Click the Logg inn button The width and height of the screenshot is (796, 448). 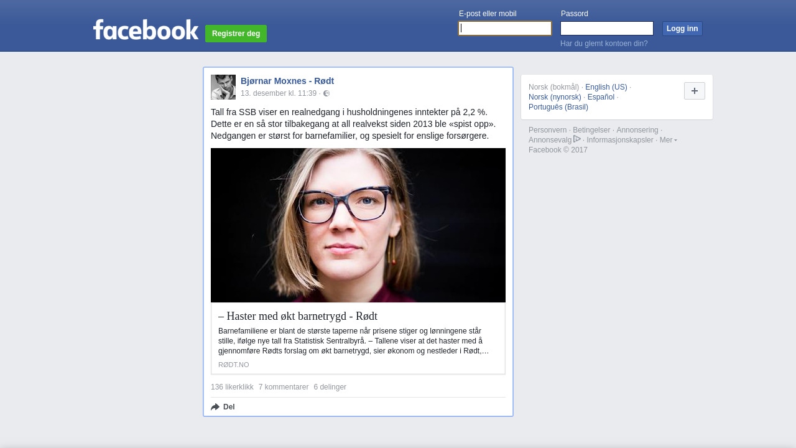point(682,29)
